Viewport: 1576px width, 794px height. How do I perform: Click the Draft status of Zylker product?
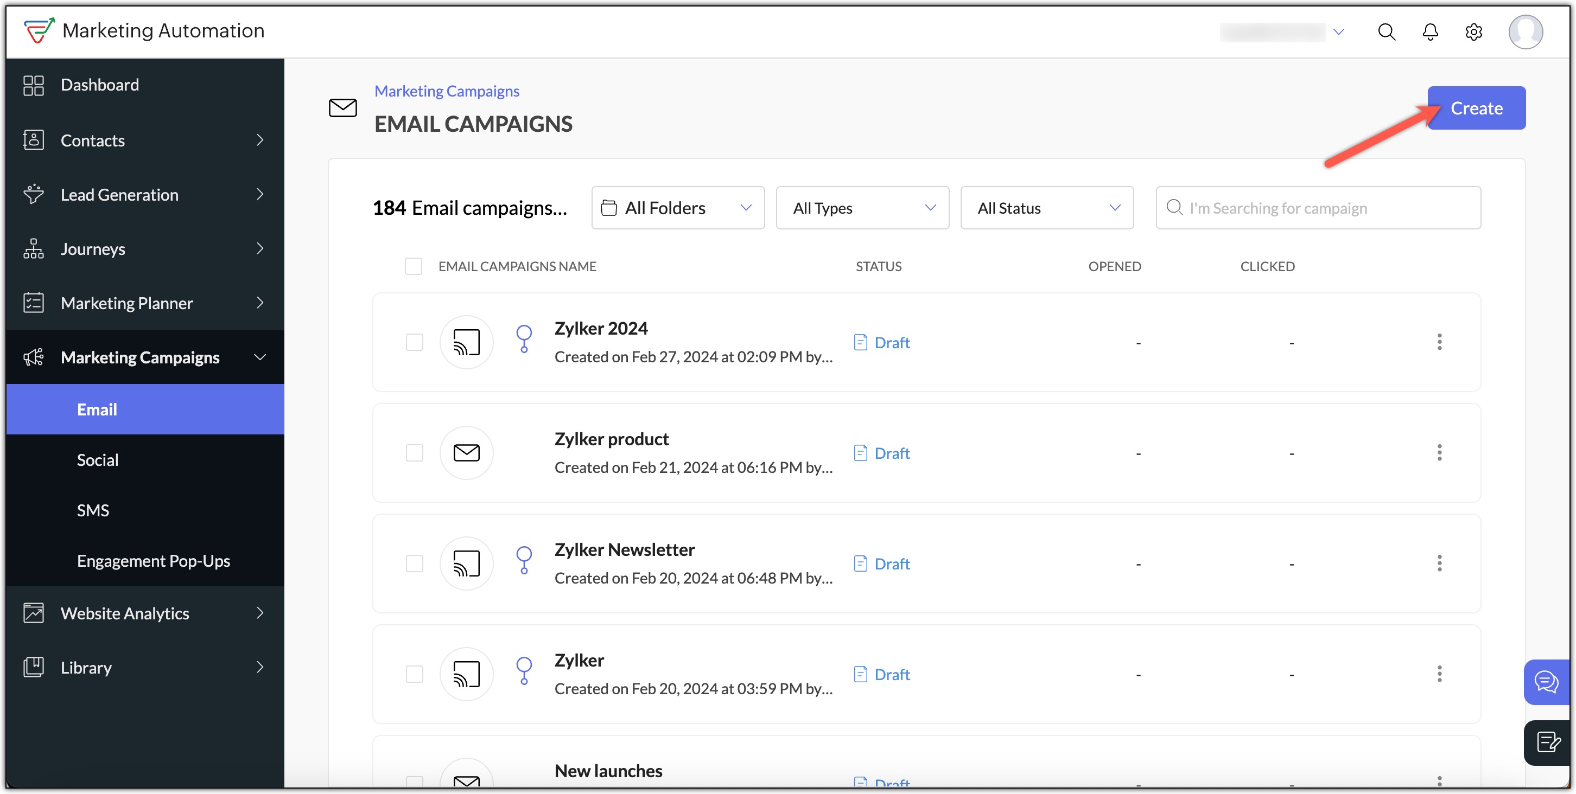pyautogui.click(x=881, y=453)
